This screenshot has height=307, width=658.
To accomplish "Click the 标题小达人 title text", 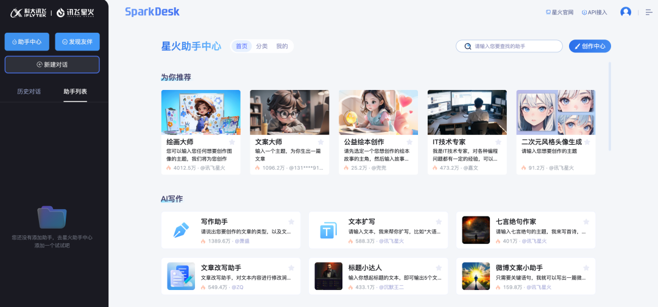I will [365, 267].
